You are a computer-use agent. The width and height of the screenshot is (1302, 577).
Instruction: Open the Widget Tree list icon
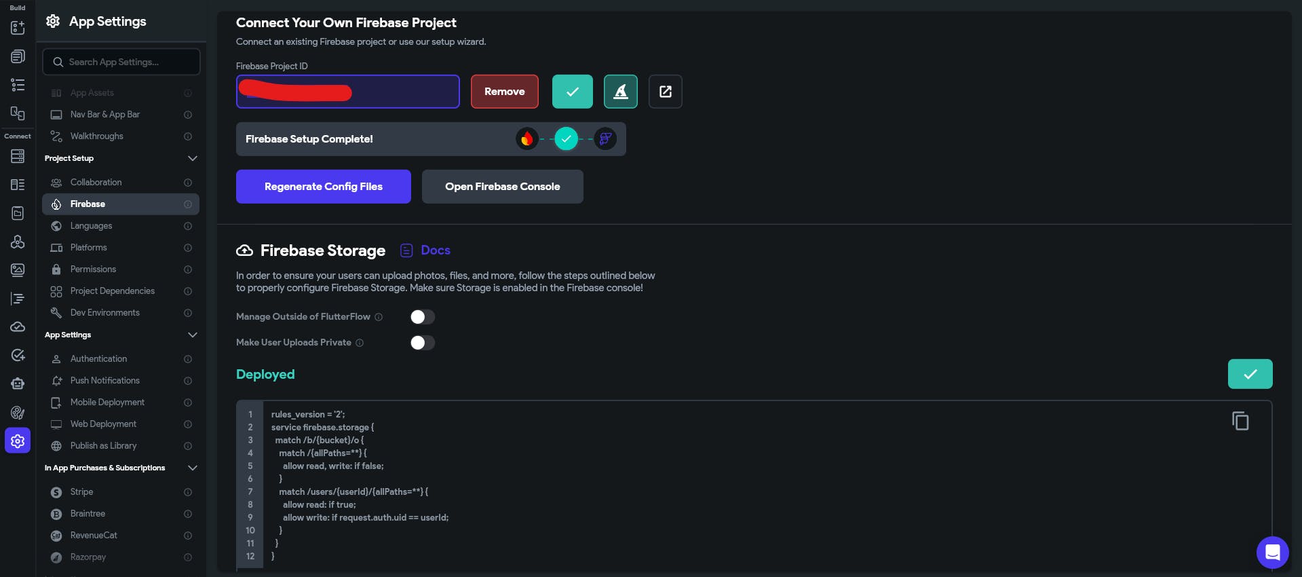coord(18,85)
